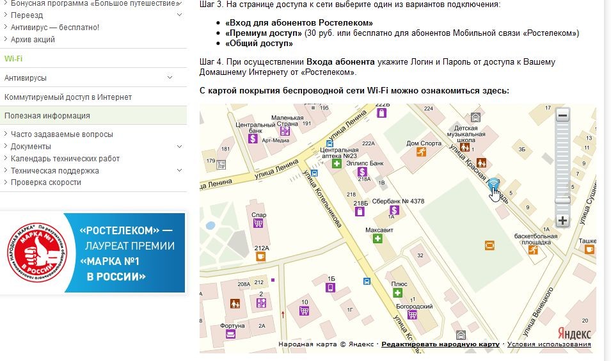Click the orange envelope post office icon
The image size is (611, 361).
[489, 245]
